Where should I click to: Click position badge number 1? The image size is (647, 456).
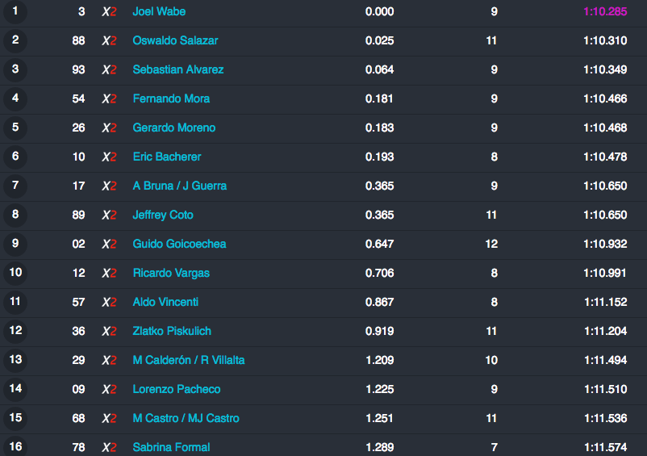click(15, 11)
